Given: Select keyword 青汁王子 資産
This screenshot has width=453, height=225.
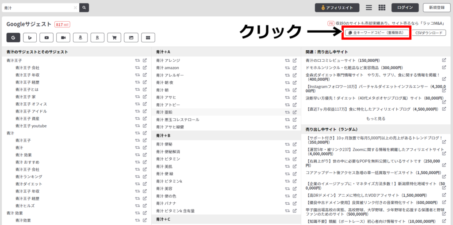Looking at the screenshot, I should point(27,118).
